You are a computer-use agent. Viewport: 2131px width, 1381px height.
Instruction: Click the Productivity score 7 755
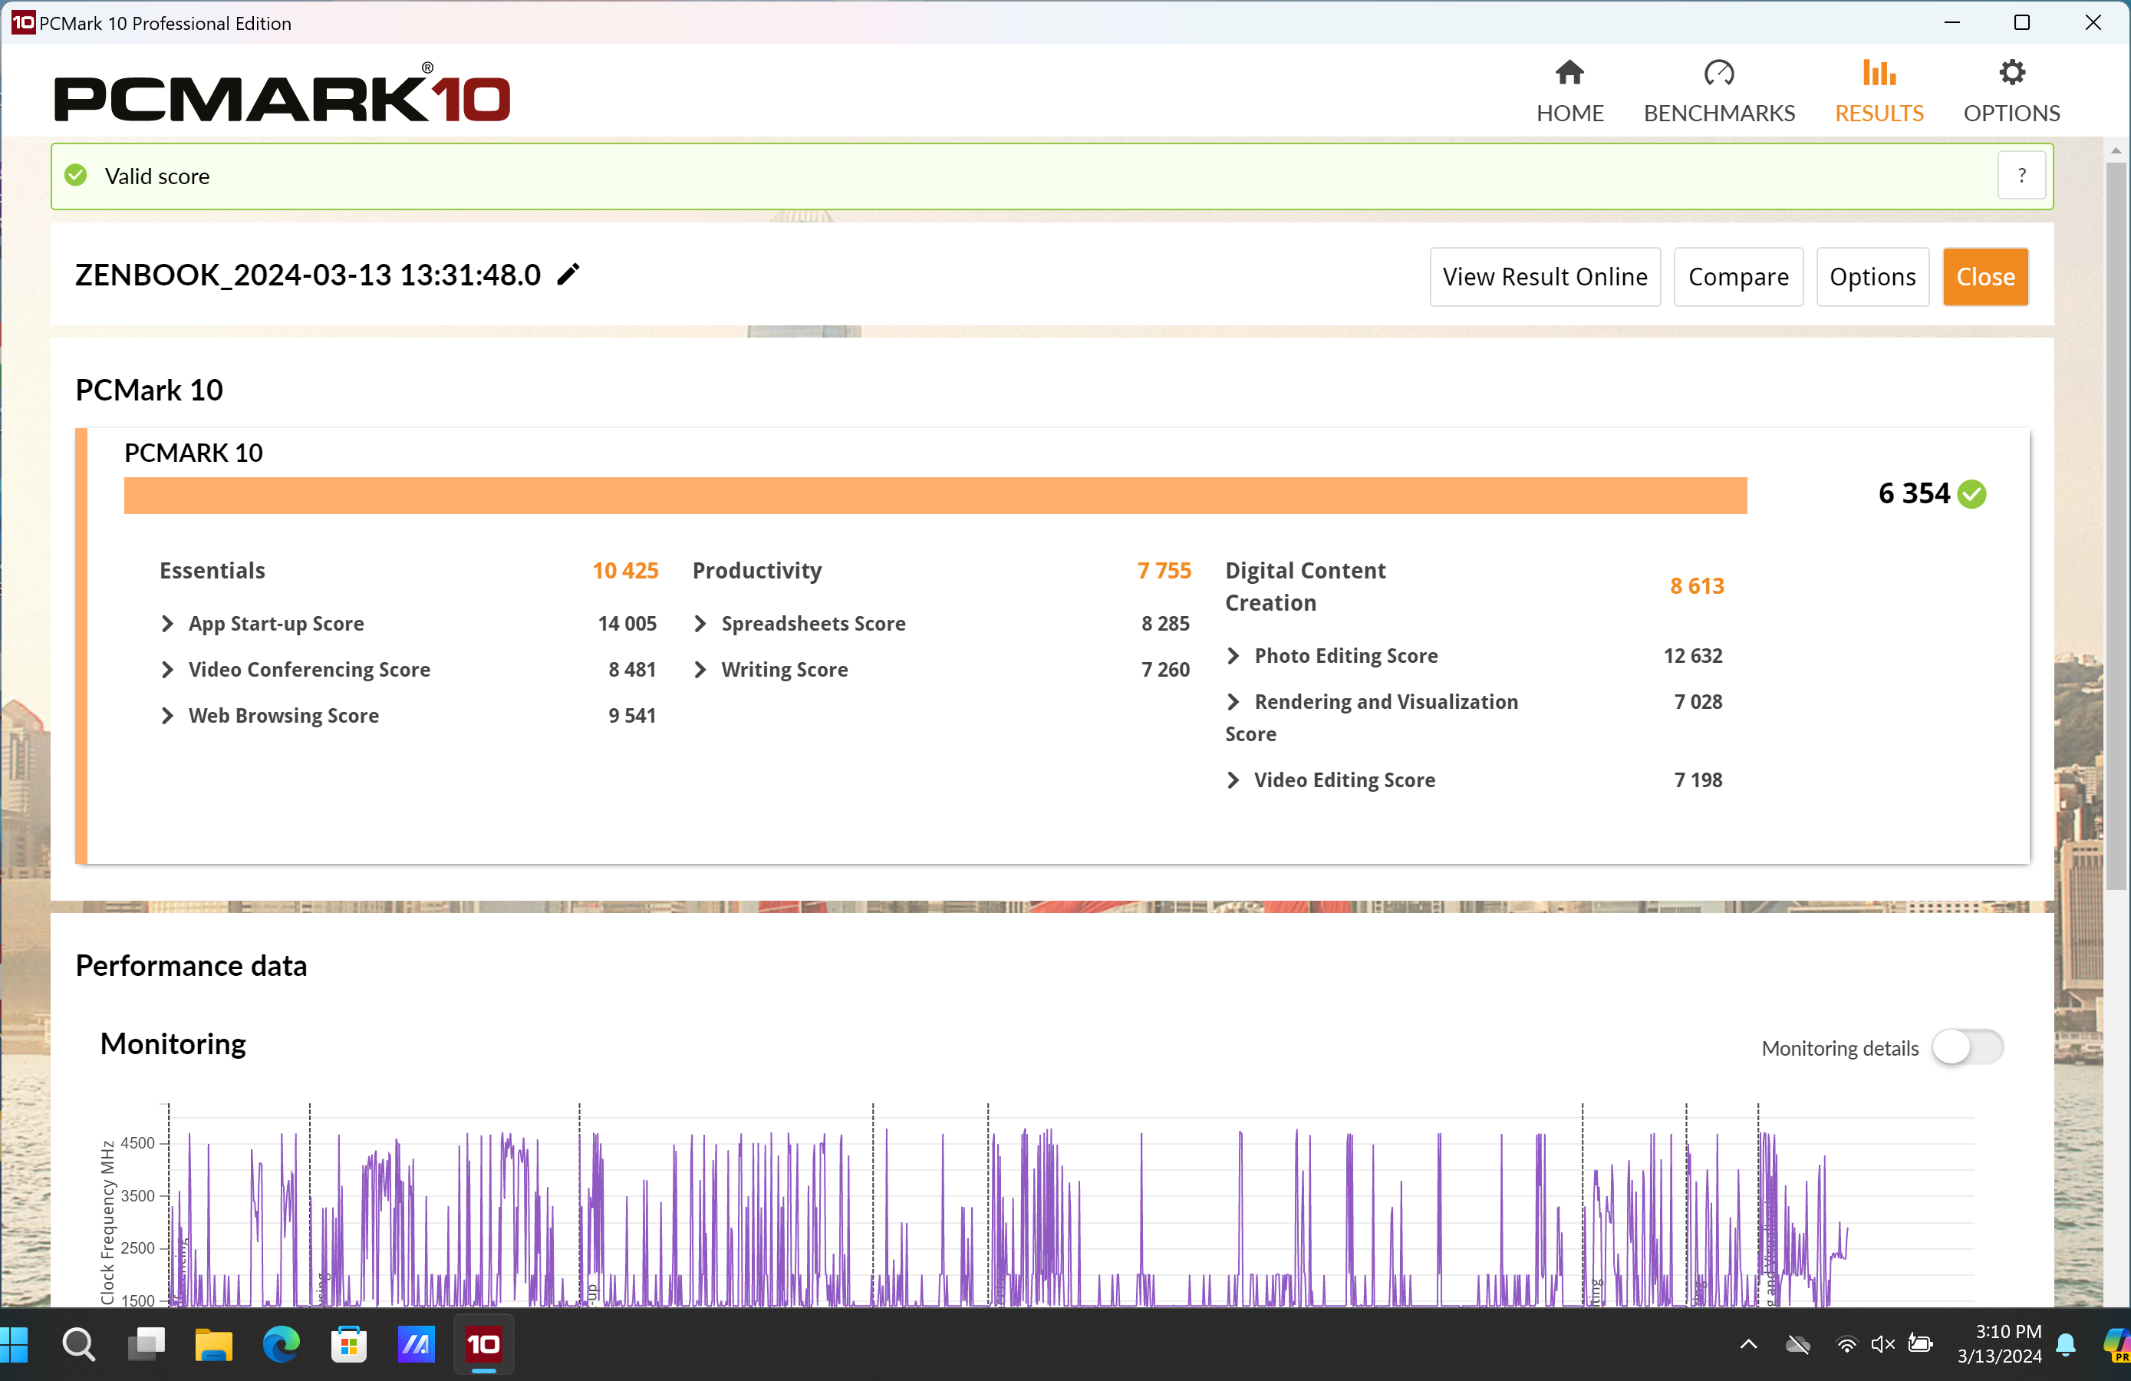(1164, 571)
